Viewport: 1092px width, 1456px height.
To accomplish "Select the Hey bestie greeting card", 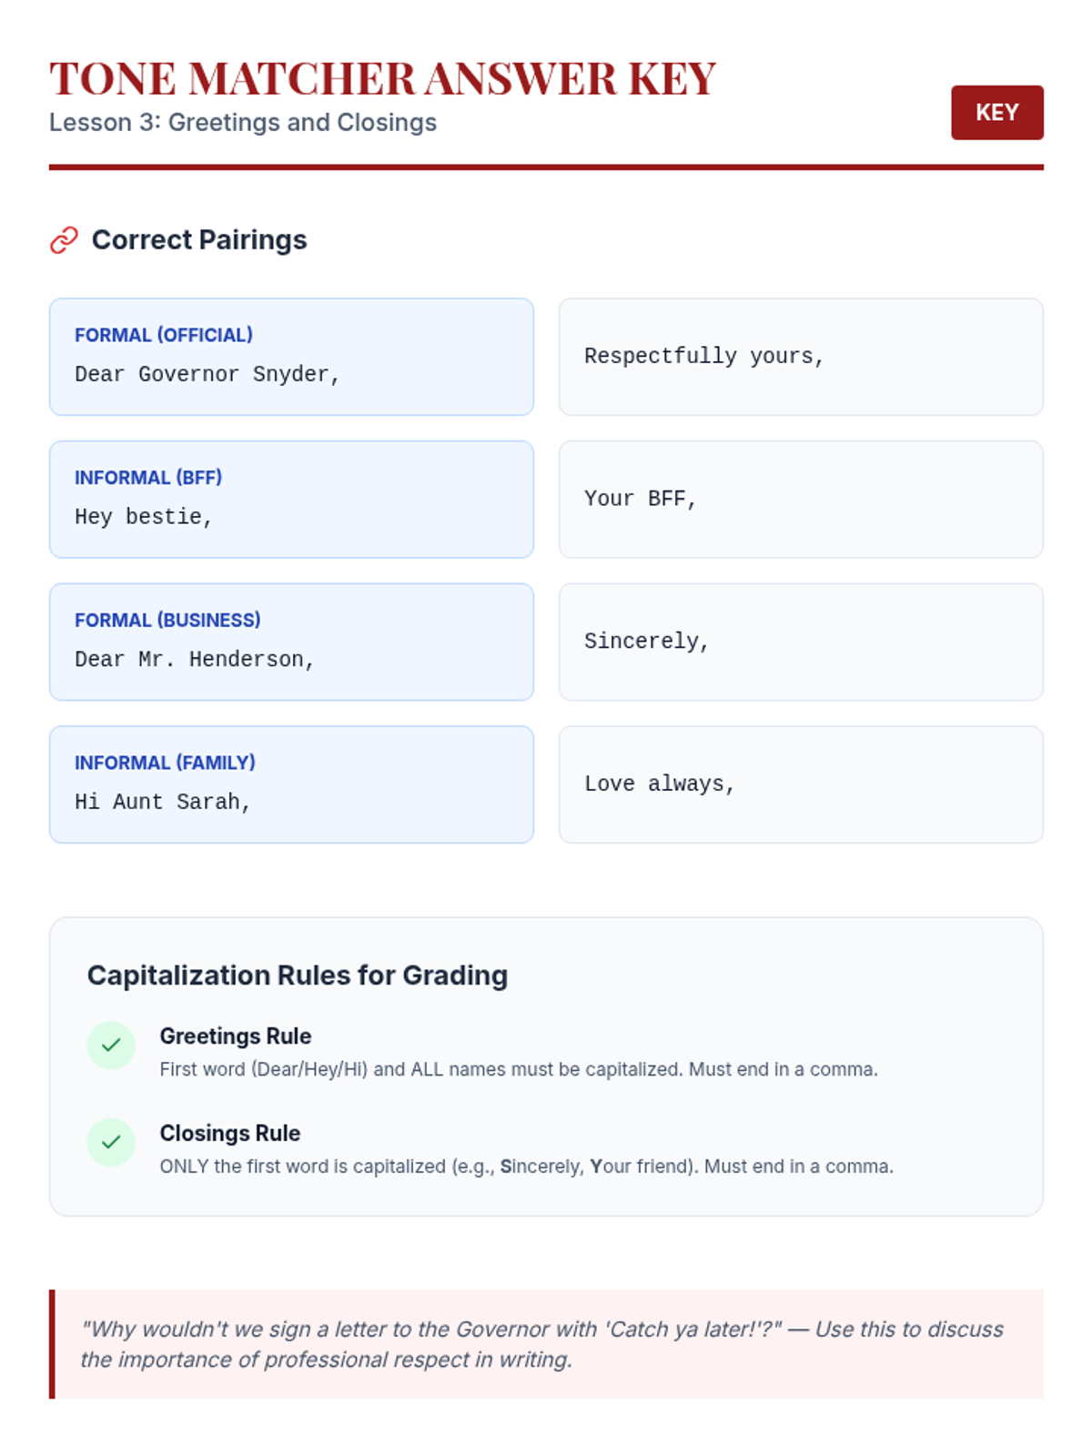I will (x=291, y=500).
